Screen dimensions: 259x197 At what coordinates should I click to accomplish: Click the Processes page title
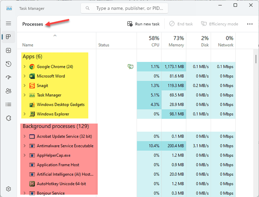(x=32, y=24)
